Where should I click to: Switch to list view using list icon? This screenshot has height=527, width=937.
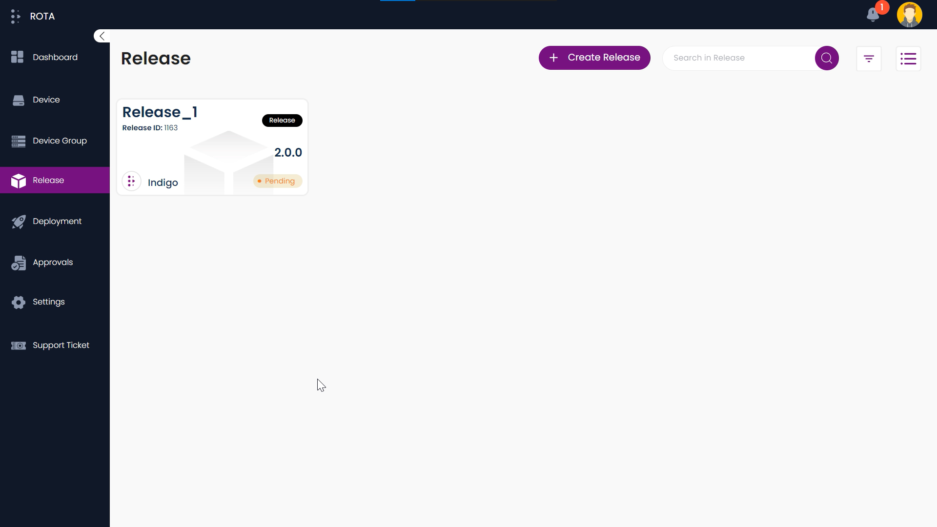coord(909,58)
